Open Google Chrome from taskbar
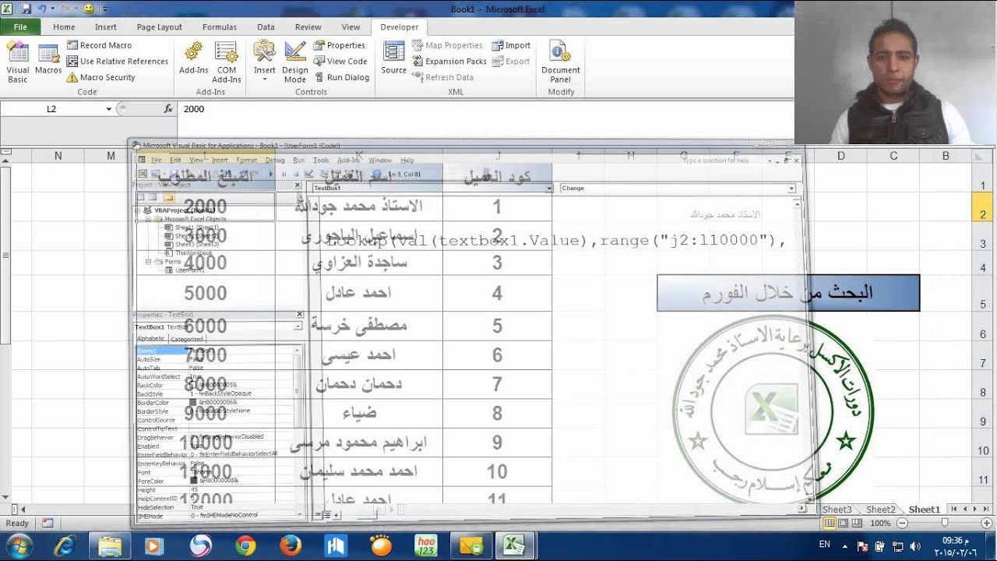Viewport: 997px width, 561px height. point(245,545)
